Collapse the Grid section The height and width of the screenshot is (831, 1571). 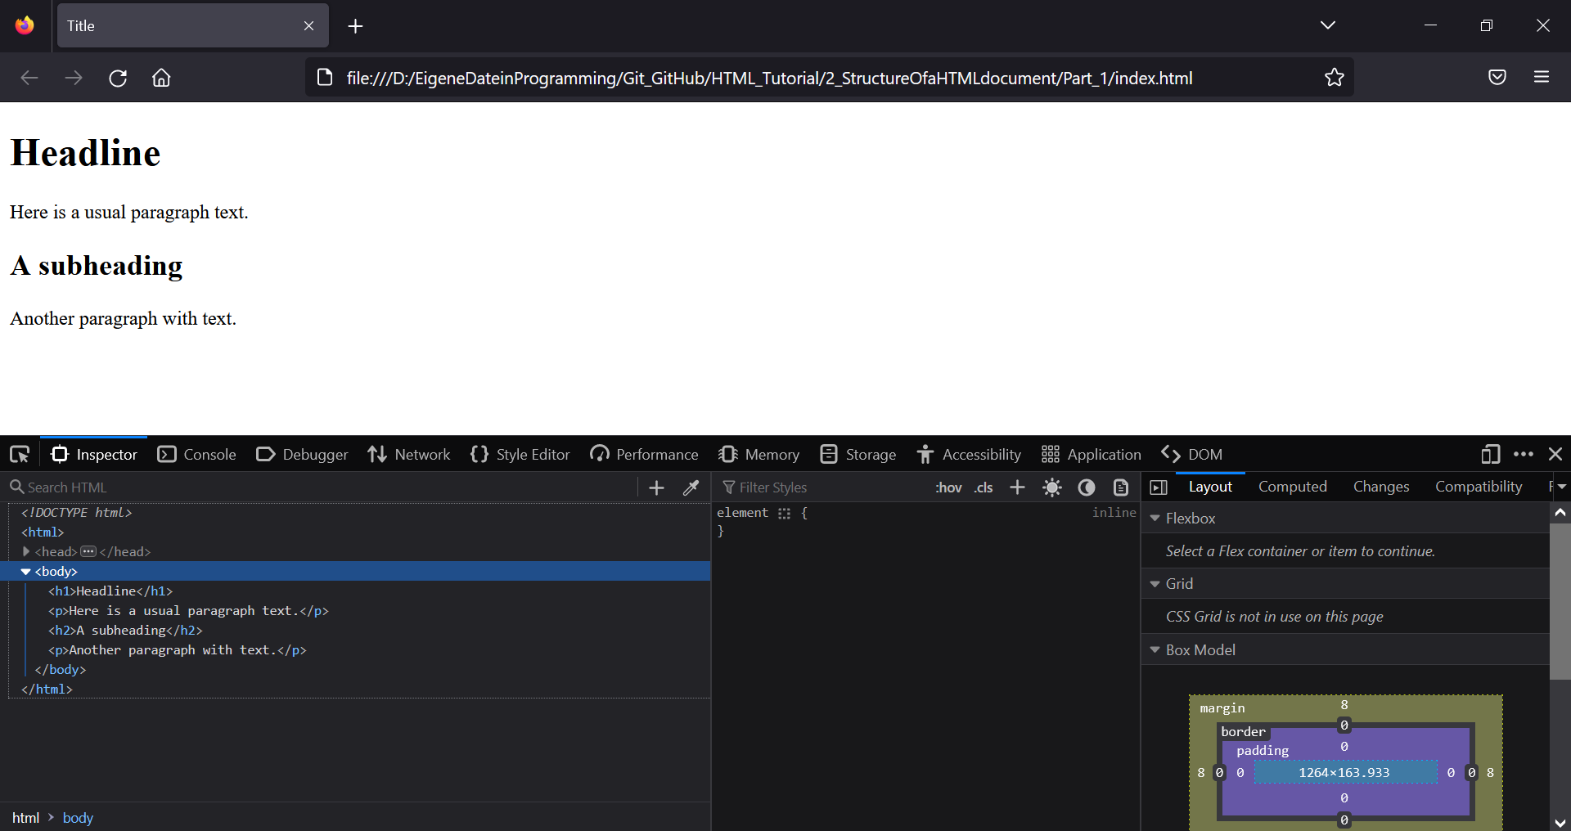tap(1155, 583)
